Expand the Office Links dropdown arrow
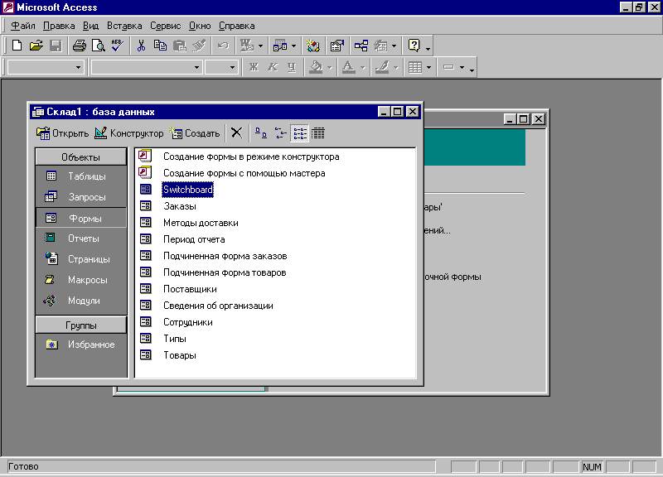This screenshot has width=663, height=477. coord(260,46)
